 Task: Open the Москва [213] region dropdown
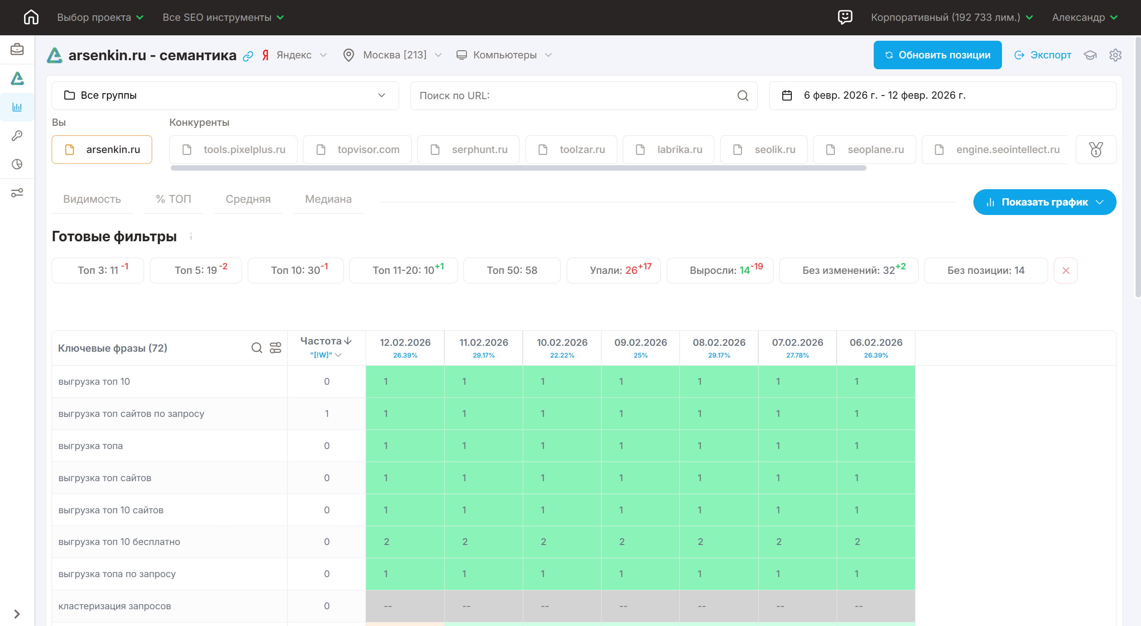pyautogui.click(x=393, y=55)
